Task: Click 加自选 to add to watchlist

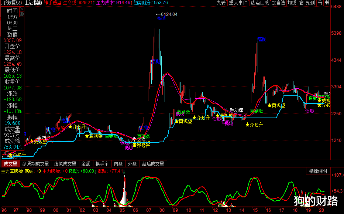Action: tap(279, 3)
